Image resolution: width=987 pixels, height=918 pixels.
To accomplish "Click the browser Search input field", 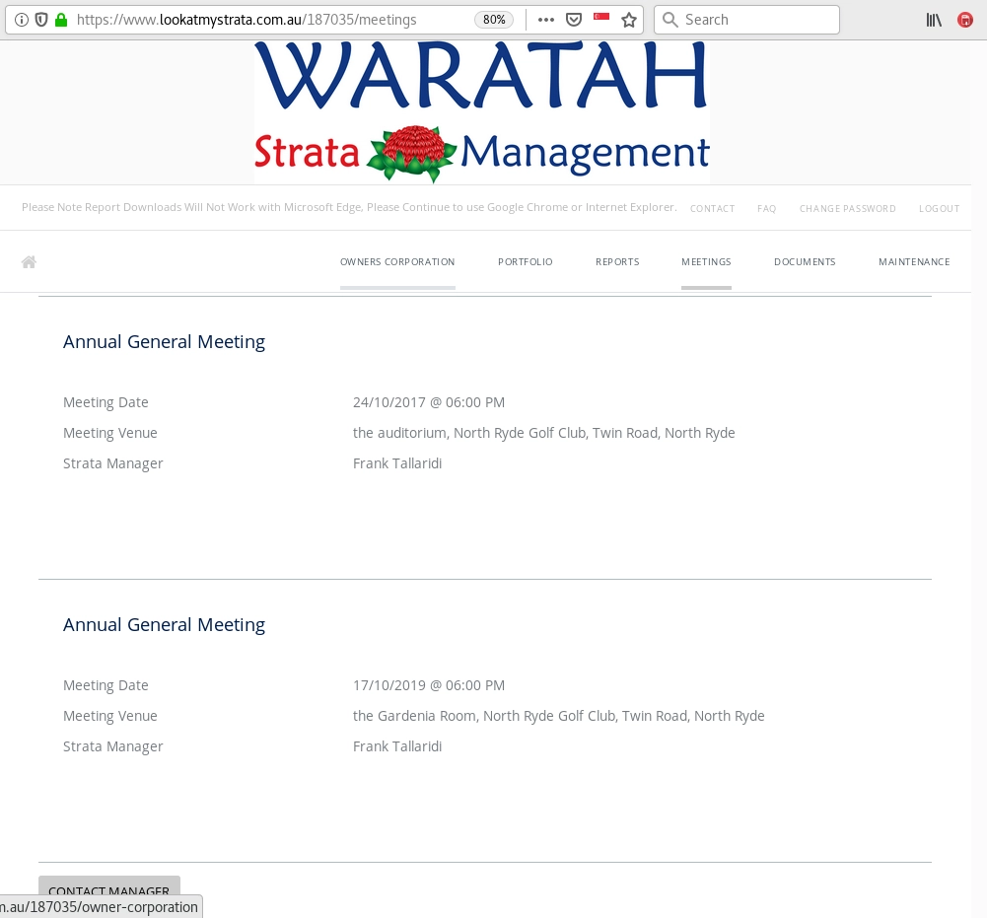I will (x=746, y=20).
